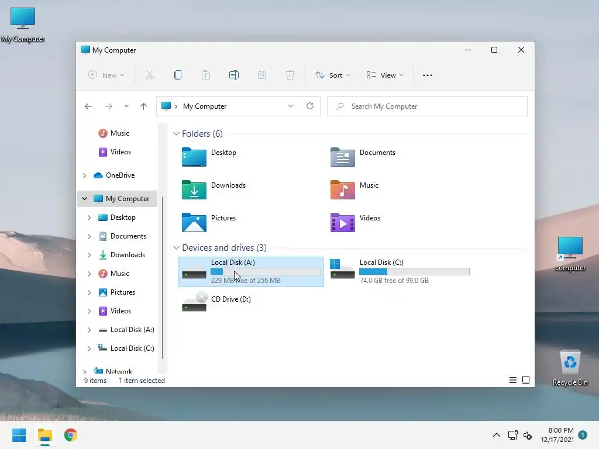Select Local Disk (C:) drive

tap(399, 272)
